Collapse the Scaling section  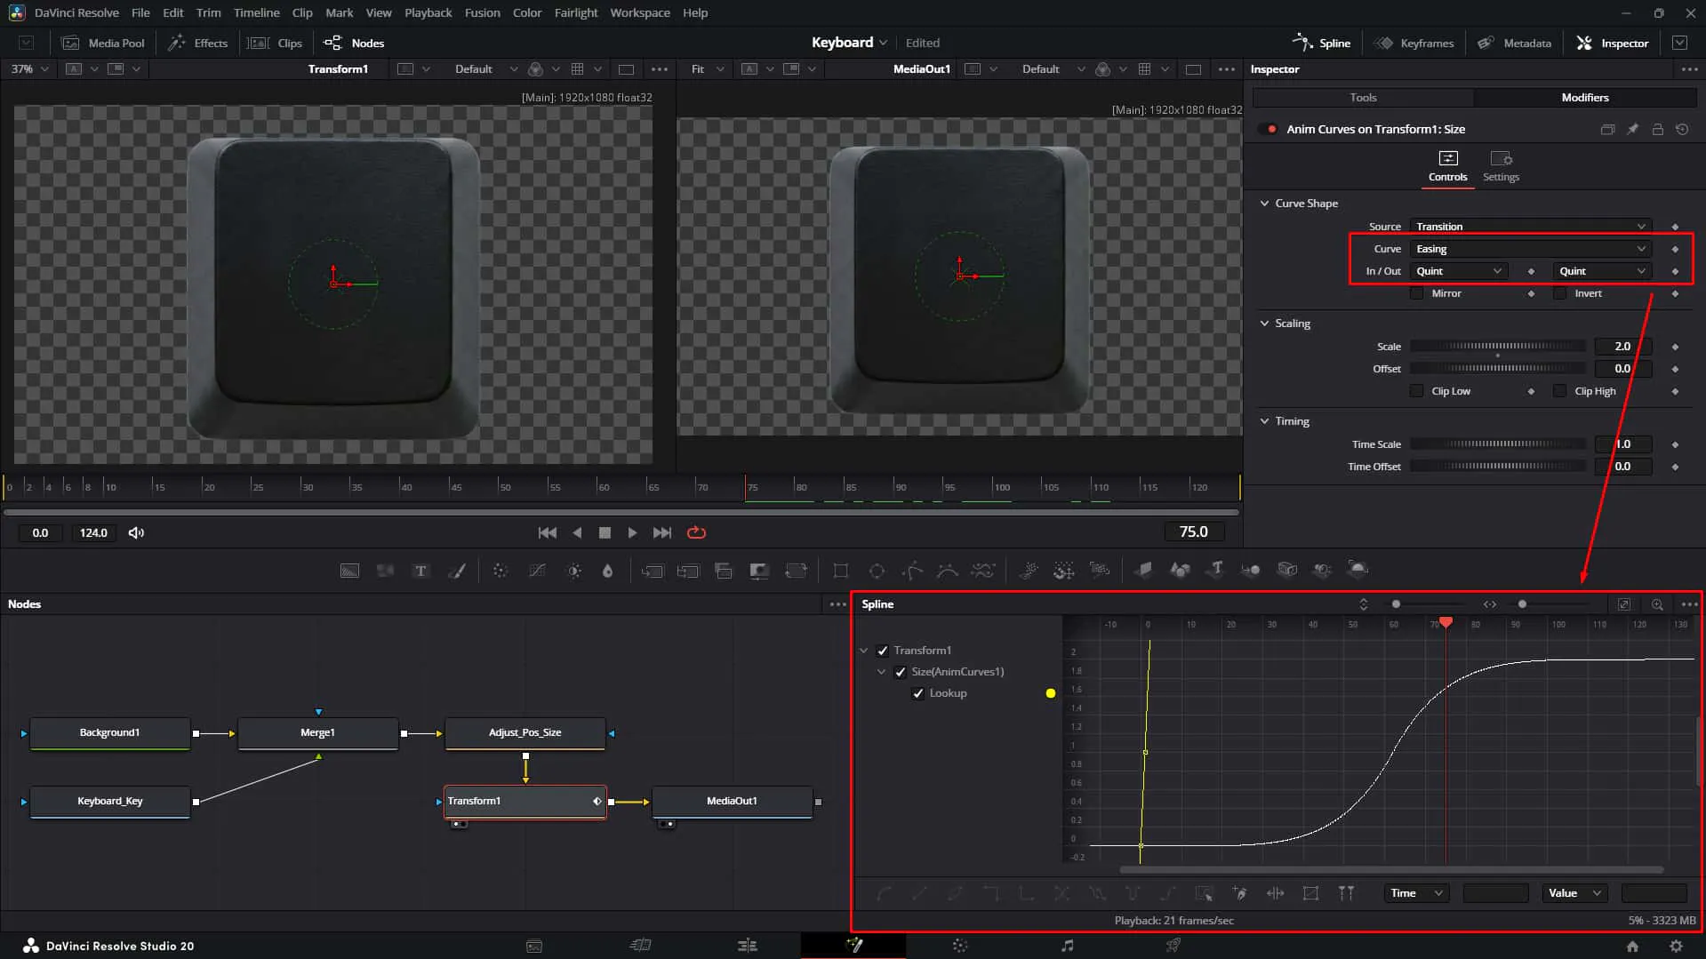(1265, 324)
